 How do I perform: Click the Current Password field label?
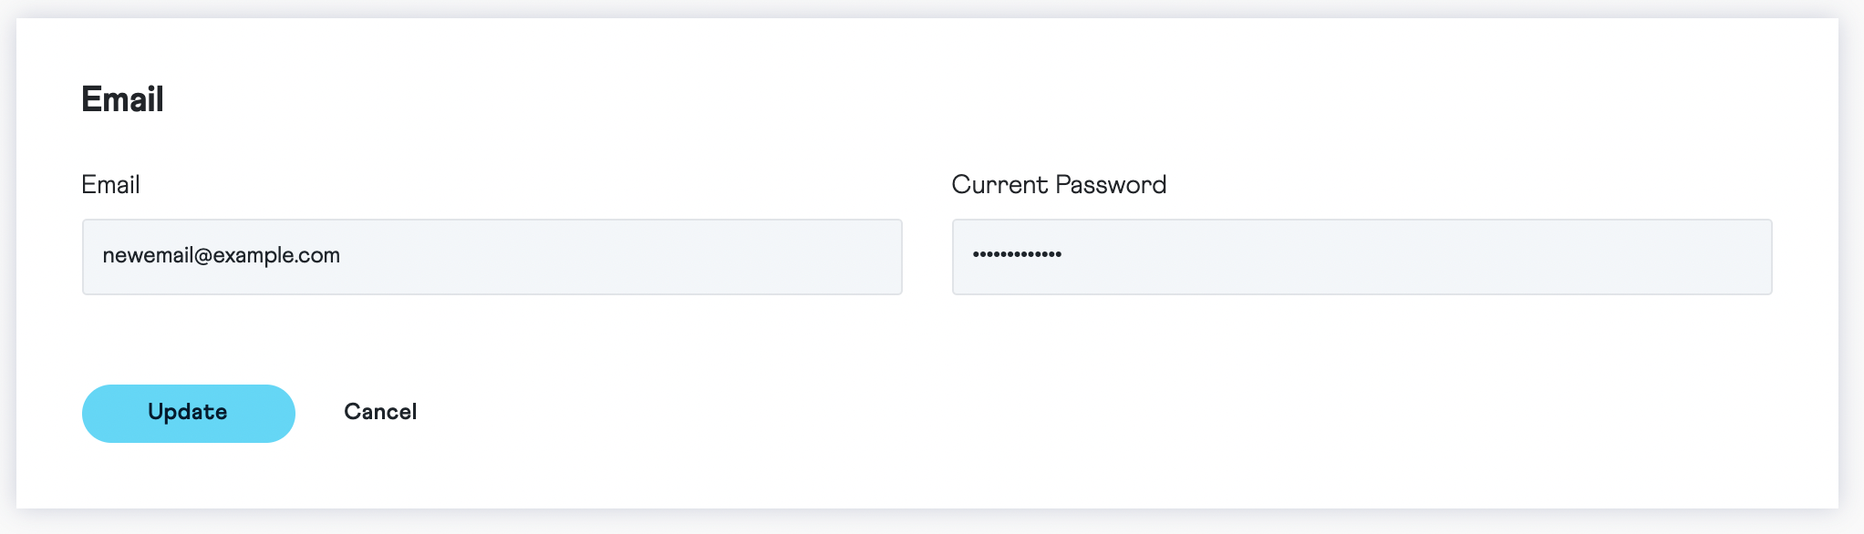pyautogui.click(x=1059, y=185)
